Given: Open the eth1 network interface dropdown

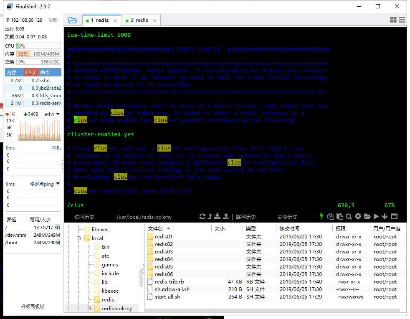Looking at the screenshot, I should pyautogui.click(x=52, y=114).
